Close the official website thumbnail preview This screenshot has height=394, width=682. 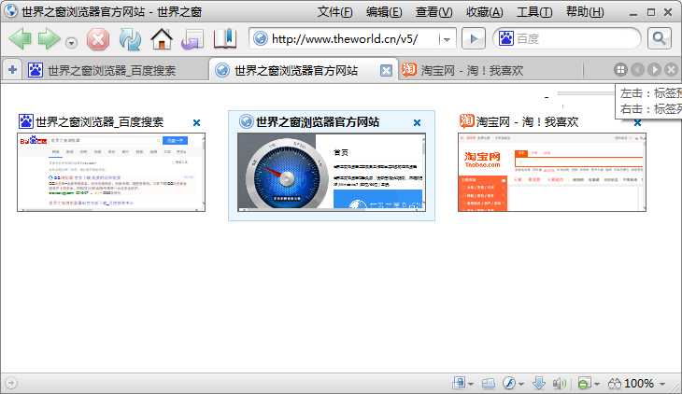417,122
